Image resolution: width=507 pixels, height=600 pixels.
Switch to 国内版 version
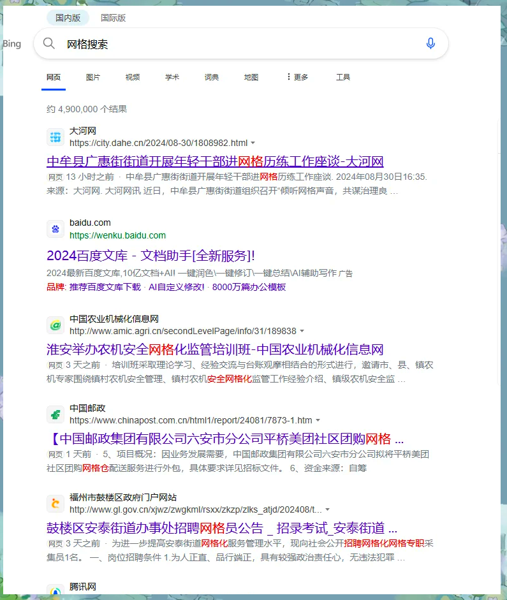point(68,18)
